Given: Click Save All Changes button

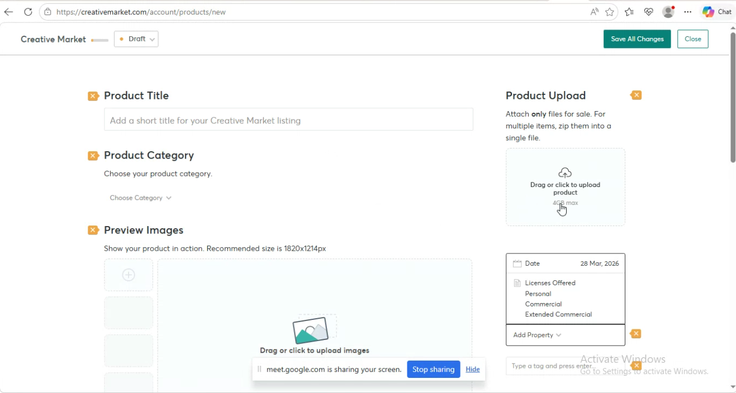Looking at the screenshot, I should 637,39.
